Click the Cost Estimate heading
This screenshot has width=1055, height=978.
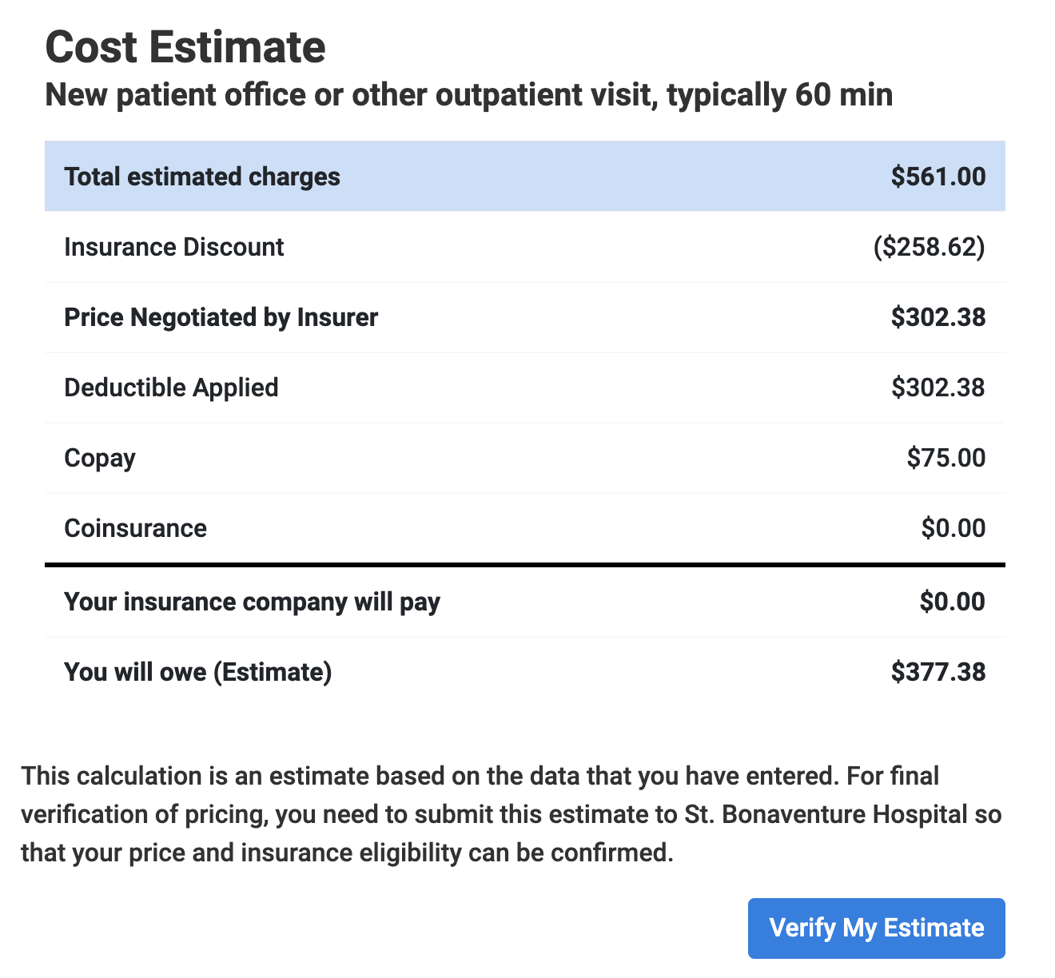(185, 48)
